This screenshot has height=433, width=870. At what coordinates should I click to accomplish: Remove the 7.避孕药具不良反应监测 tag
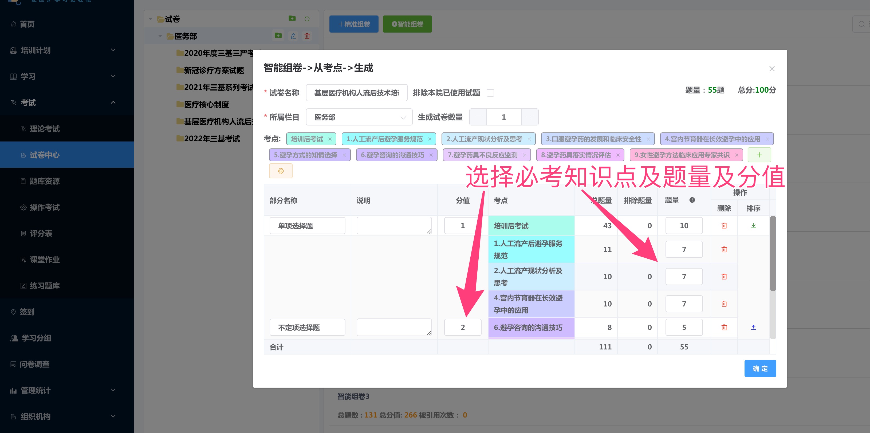(x=525, y=155)
